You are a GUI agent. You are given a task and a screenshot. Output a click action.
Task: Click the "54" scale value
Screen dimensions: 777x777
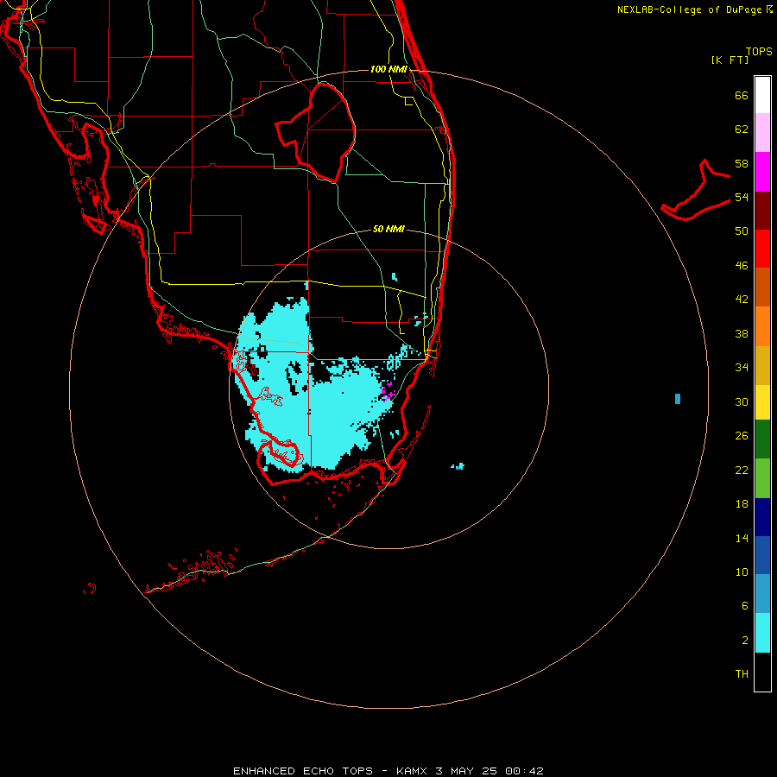coord(742,197)
